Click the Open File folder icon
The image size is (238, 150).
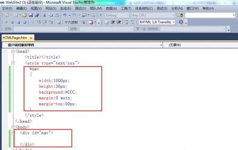pos(25,15)
